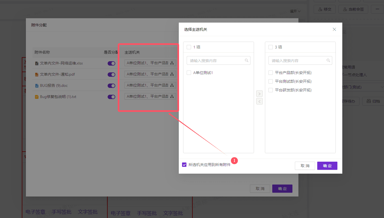Click the xlsx file icon of 文单内文件-网络运维
Image resolution: width=384 pixels, height=218 pixels.
point(37,63)
